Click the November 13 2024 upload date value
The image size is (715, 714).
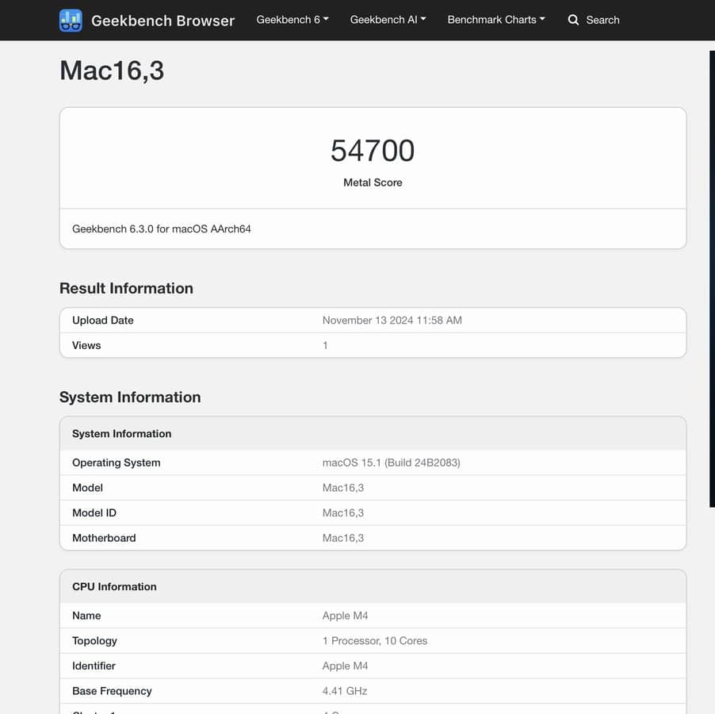(x=392, y=321)
